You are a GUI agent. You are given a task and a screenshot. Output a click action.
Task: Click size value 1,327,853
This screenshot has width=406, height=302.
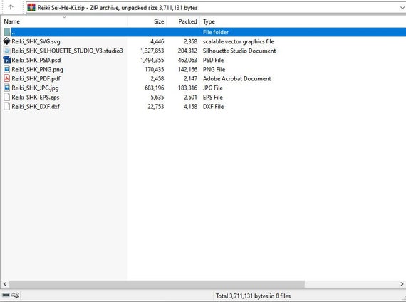[x=152, y=51]
